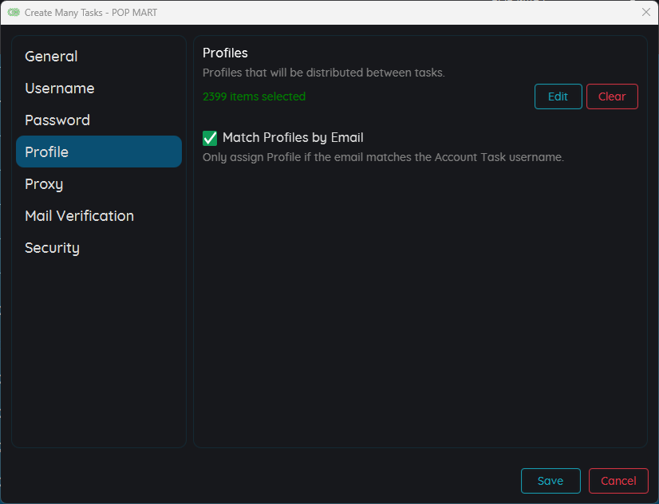This screenshot has height=504, width=659.
Task: Click the green 2399 items selected text
Action: 254,96
